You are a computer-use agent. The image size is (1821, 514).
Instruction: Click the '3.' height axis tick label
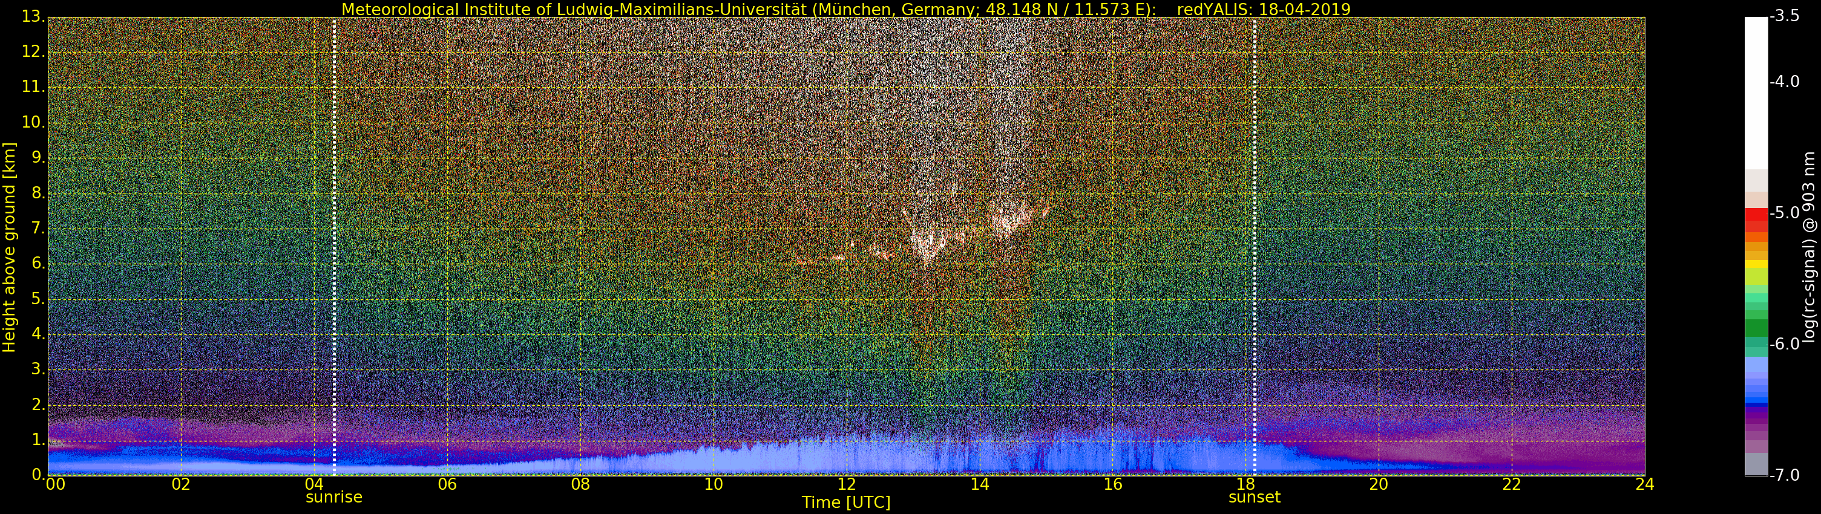pyautogui.click(x=38, y=369)
